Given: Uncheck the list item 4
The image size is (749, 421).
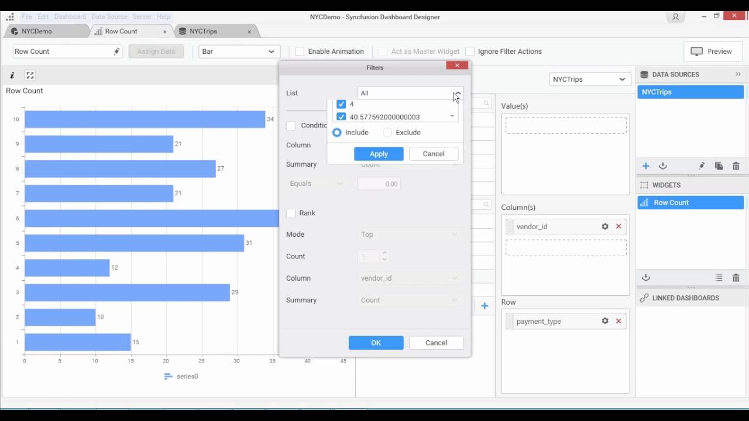Looking at the screenshot, I should pyautogui.click(x=341, y=104).
